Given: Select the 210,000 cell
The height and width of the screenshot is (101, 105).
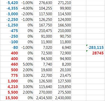Looking at the screenshot, I should 62,31.
